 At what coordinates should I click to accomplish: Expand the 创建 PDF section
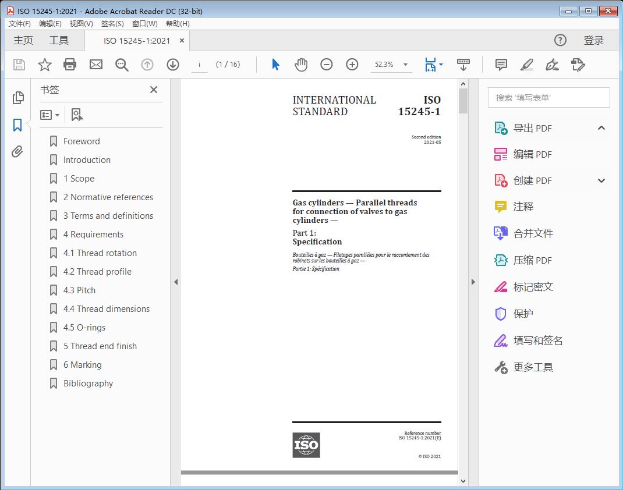(x=601, y=180)
